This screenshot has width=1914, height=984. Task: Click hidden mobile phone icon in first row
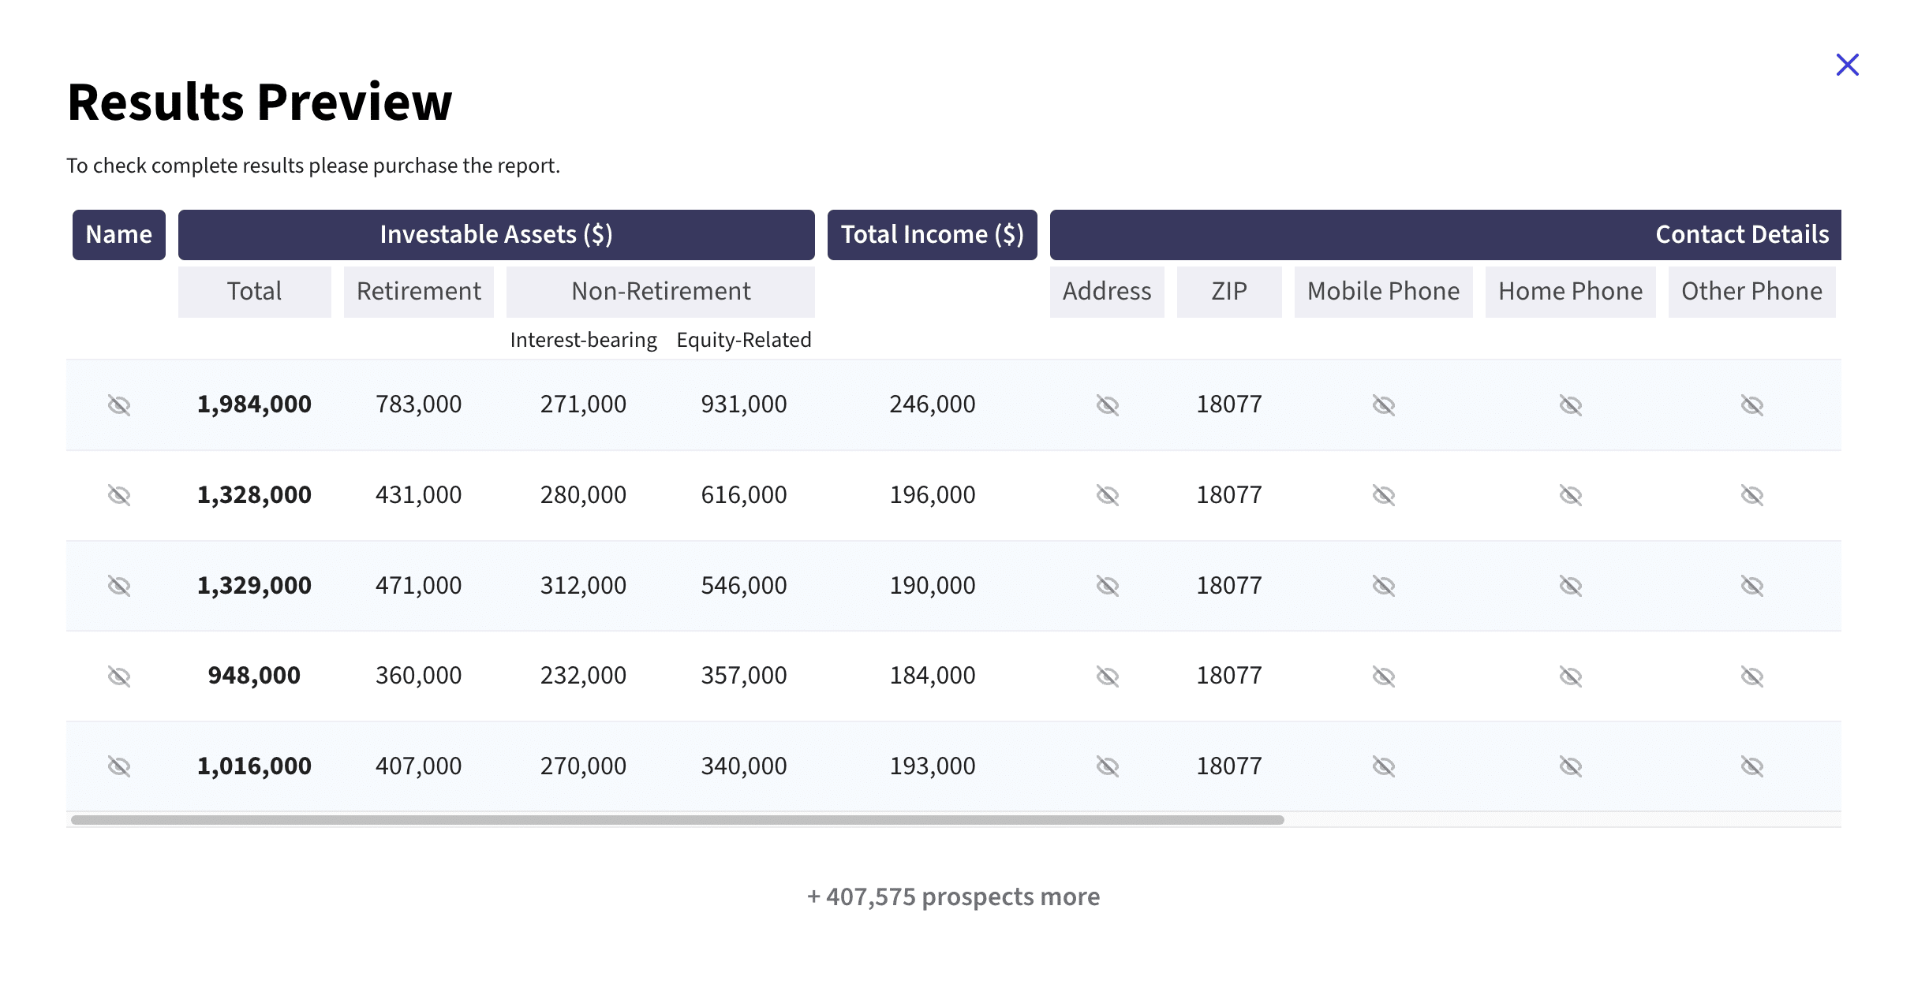1384,405
